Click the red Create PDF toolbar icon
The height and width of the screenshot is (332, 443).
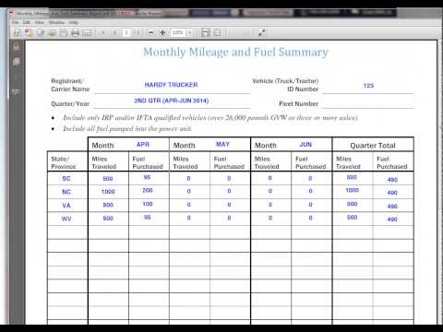[x=29, y=33]
